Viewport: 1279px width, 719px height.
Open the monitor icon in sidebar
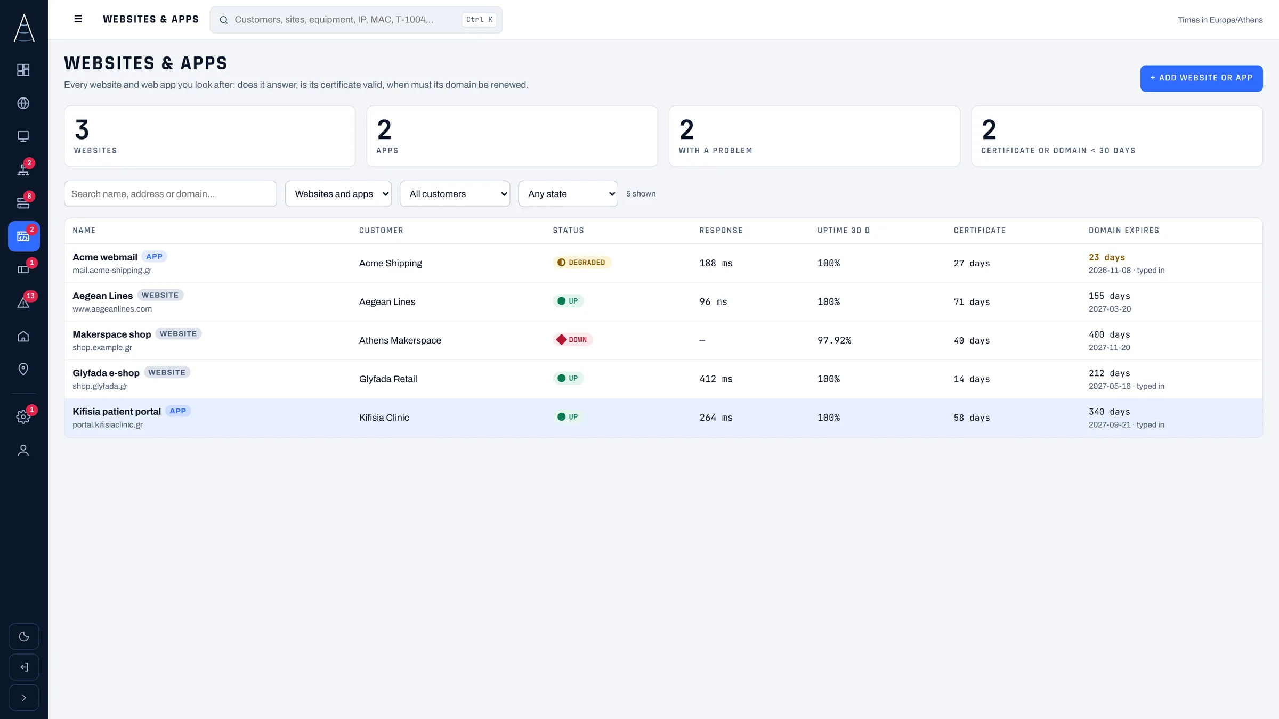click(x=23, y=136)
